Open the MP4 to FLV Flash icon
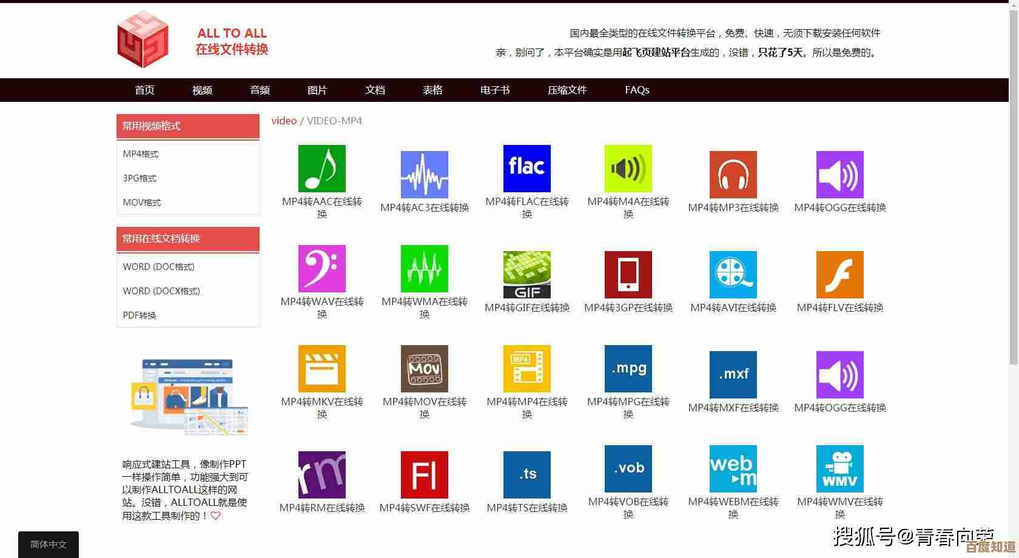The height and width of the screenshot is (558, 1019). point(839,275)
